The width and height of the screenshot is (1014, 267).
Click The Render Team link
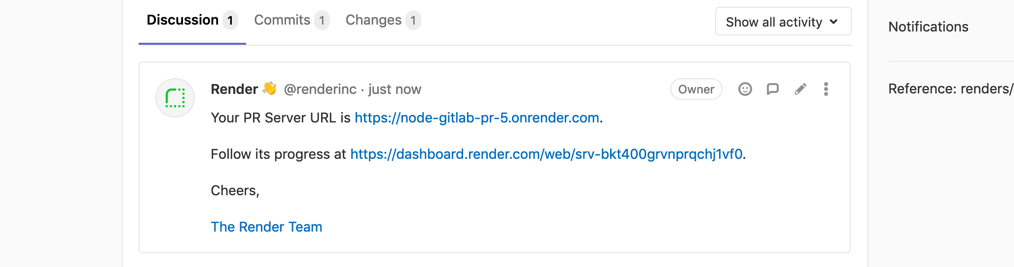266,227
